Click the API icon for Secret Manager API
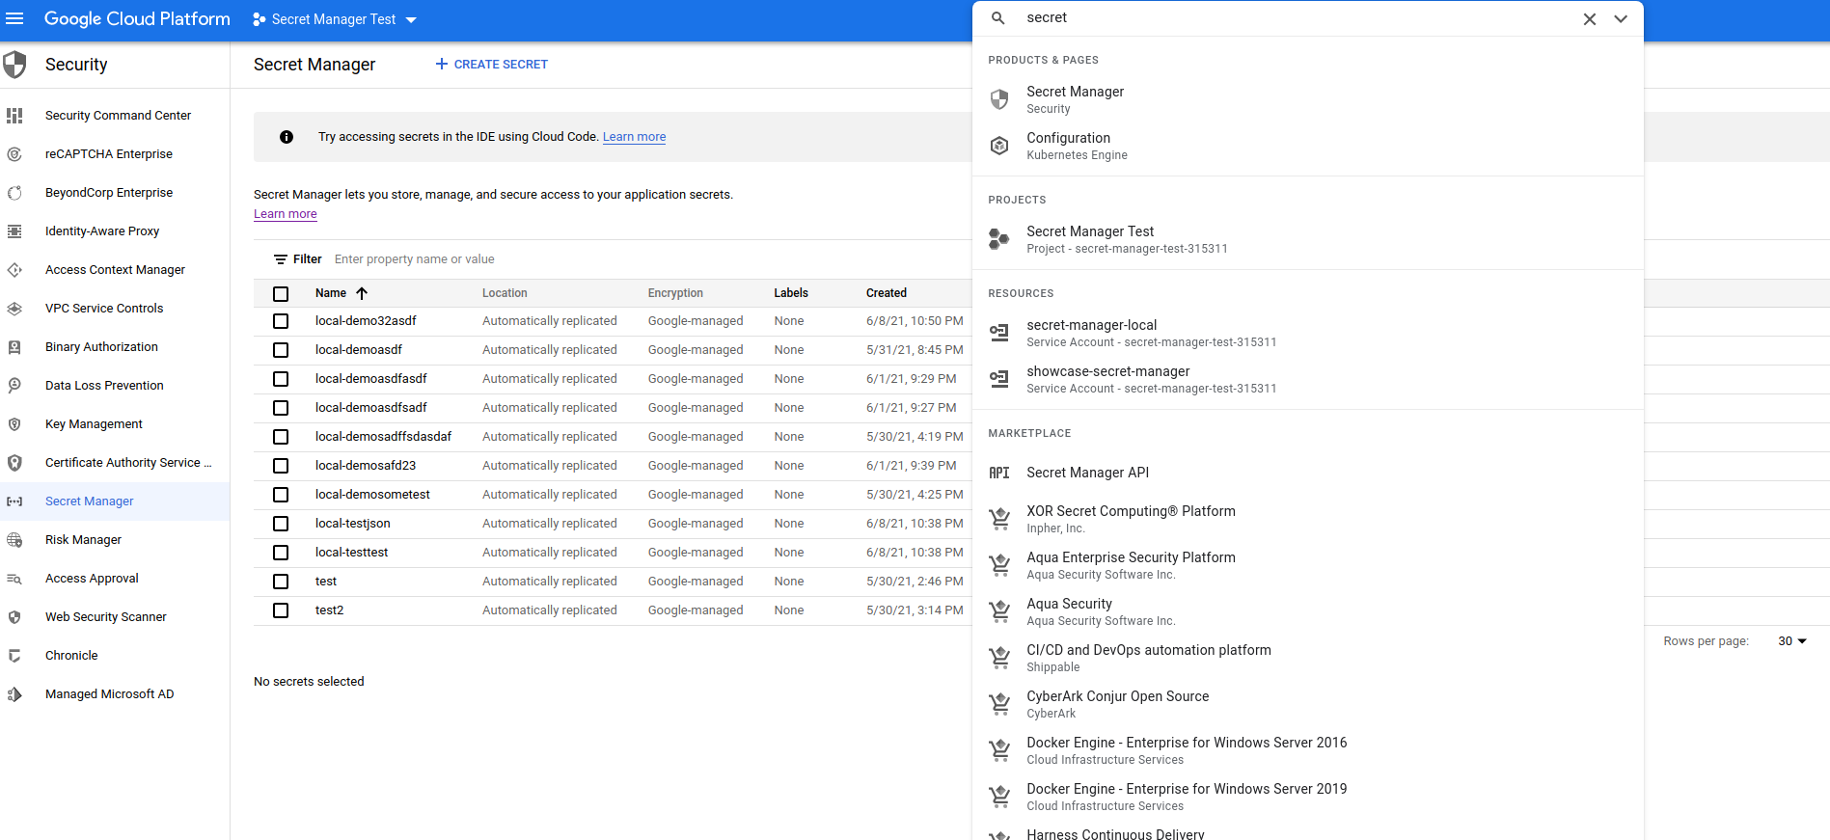Screen dimensions: 1830x840 [999, 473]
